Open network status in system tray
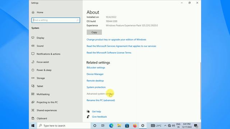Screen dimensions: 230x129 pyautogui.click(x=169, y=126)
